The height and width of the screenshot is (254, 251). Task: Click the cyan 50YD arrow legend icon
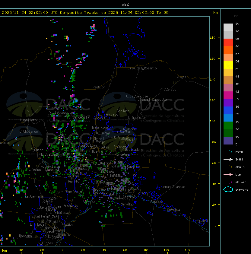click(228, 152)
